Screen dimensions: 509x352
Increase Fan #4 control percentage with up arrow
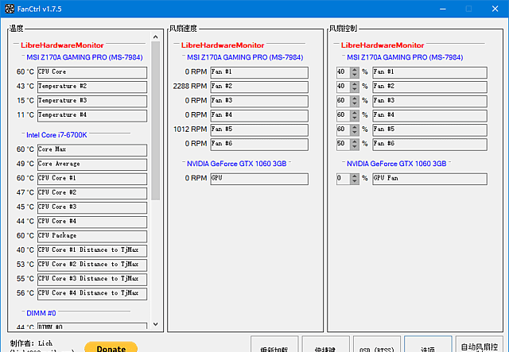(355, 113)
